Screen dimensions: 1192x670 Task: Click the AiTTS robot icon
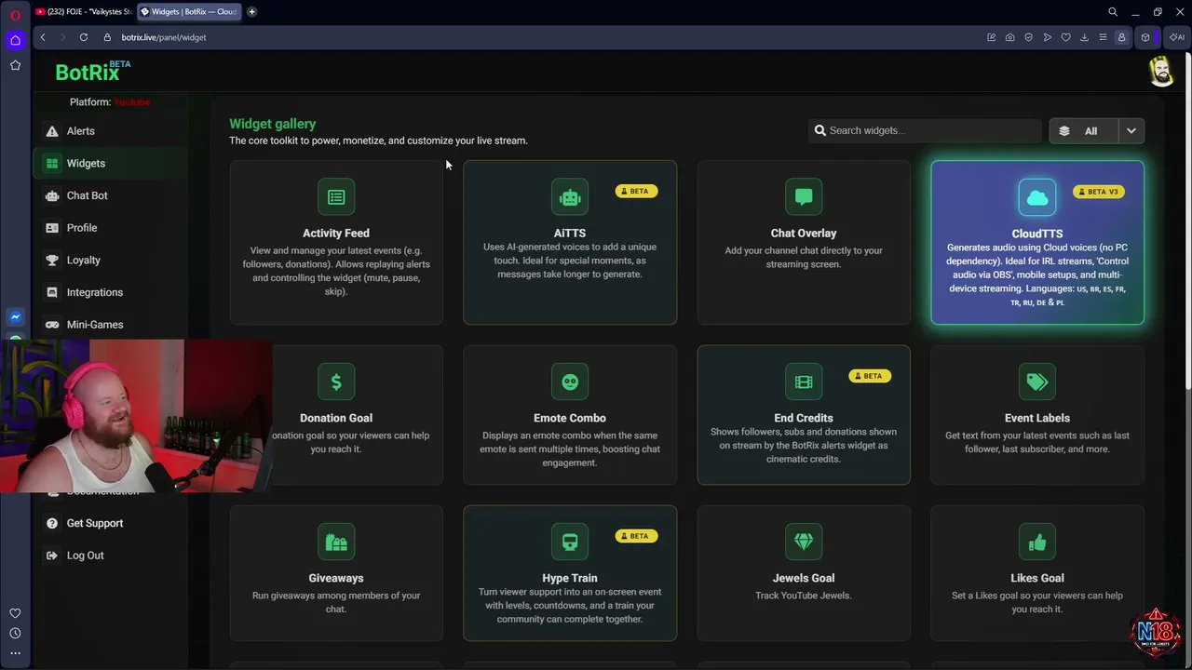tap(570, 197)
